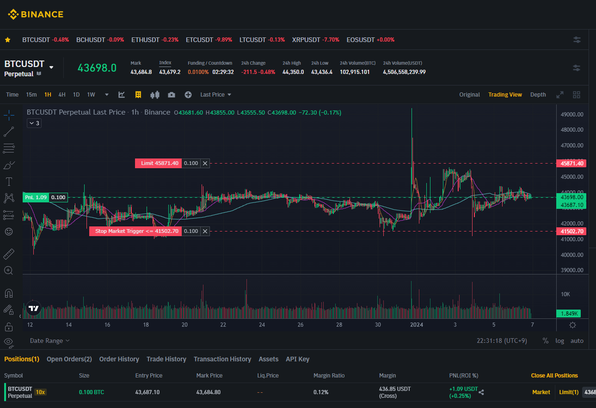Toggle magnet mode on the chart

9,293
